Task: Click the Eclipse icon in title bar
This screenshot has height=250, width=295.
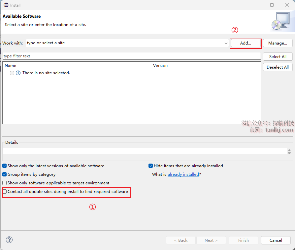Action: click(x=6, y=5)
